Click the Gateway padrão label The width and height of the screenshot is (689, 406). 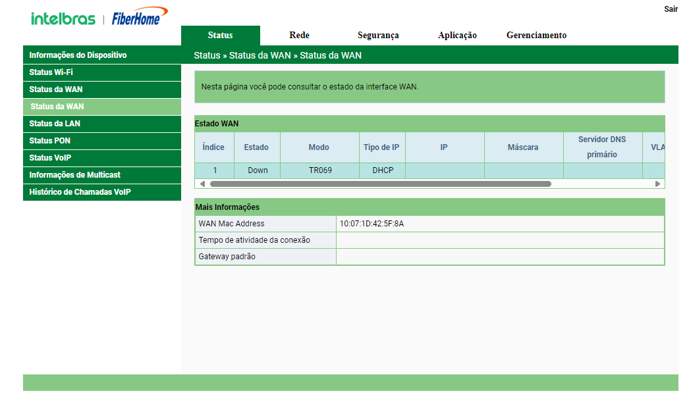tap(227, 257)
